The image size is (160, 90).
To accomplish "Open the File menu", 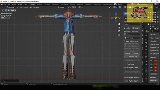I will [5, 4].
